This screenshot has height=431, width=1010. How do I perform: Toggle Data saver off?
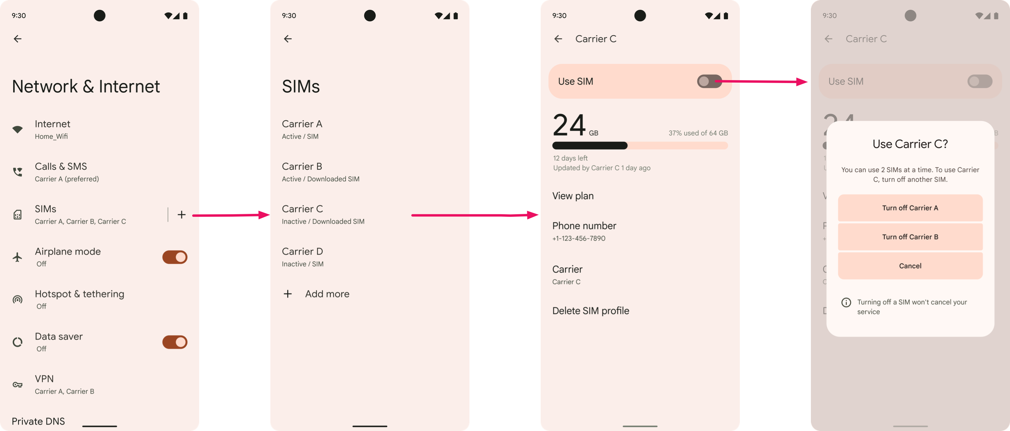coord(174,341)
